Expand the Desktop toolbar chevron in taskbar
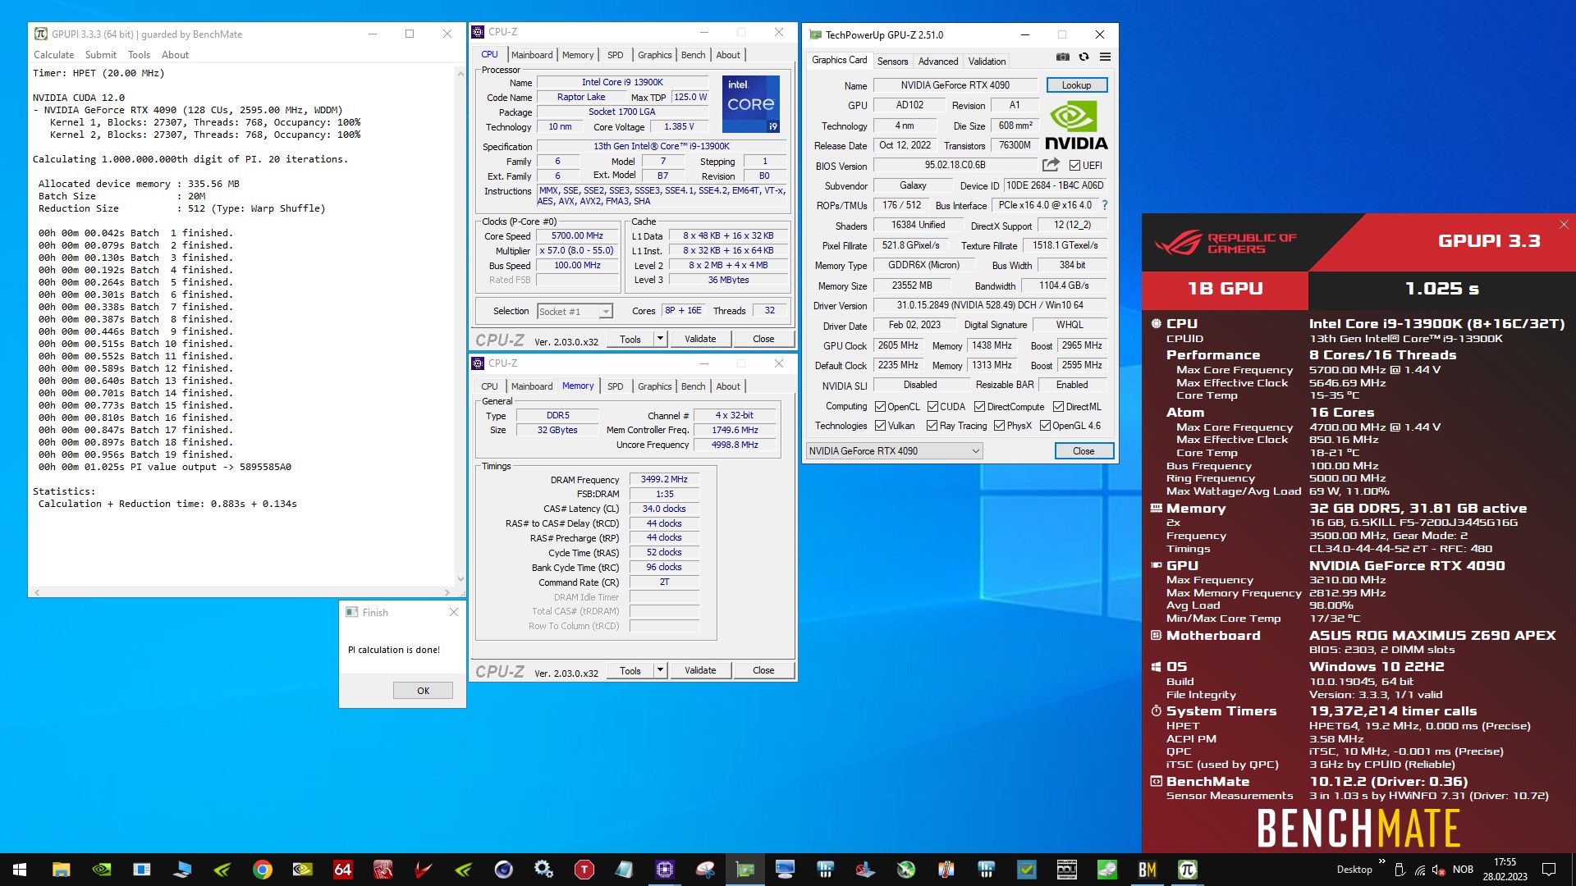Viewport: 1576px width, 886px height. pyautogui.click(x=1381, y=861)
